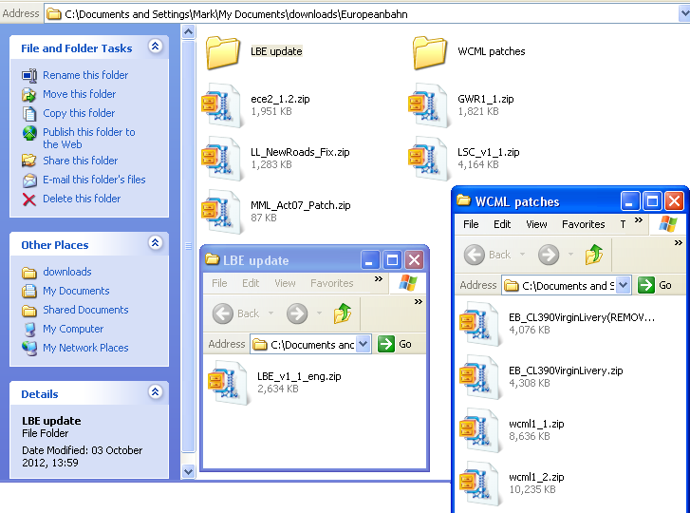Collapse Details panel
Screen dimensions: 690x513
coord(156,392)
